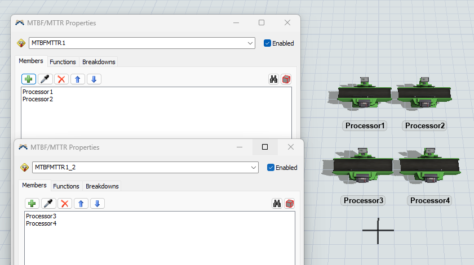The width and height of the screenshot is (474, 265).
Task: Delete member with red X in MTBFMTTR1_2 window
Action: coord(65,204)
